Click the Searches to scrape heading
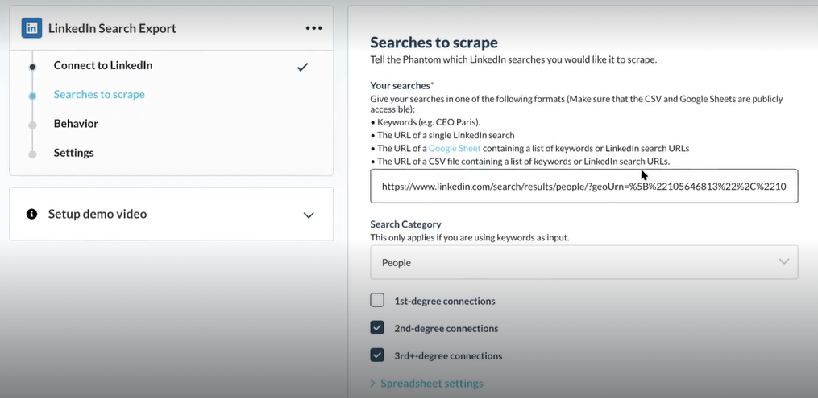 (x=434, y=42)
